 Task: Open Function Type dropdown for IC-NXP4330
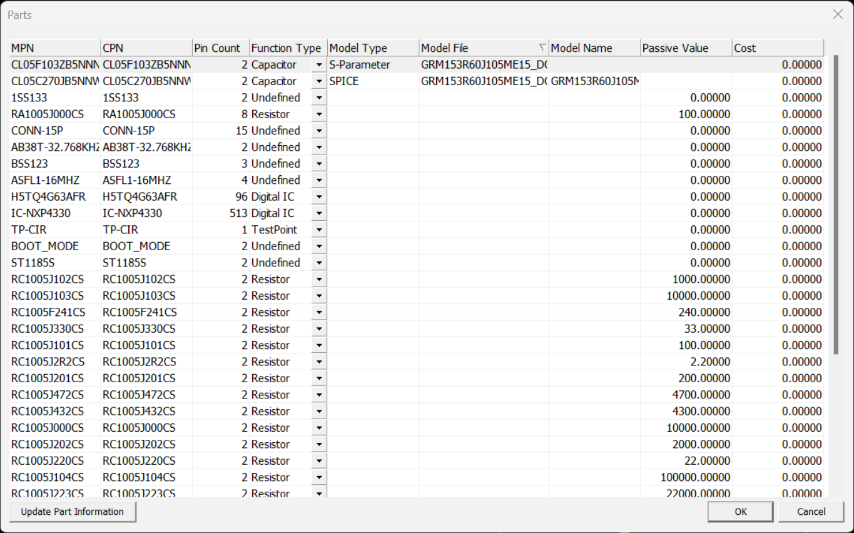pyautogui.click(x=319, y=213)
